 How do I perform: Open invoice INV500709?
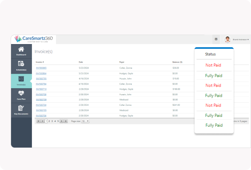pyautogui.click(x=41, y=100)
